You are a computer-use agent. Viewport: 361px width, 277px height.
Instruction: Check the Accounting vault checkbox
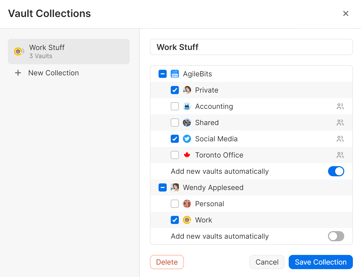pyautogui.click(x=175, y=106)
